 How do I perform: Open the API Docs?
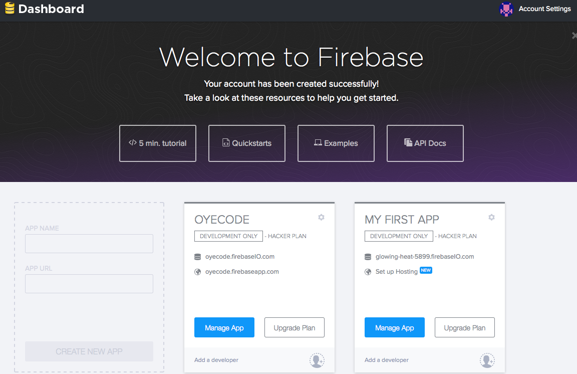(425, 143)
